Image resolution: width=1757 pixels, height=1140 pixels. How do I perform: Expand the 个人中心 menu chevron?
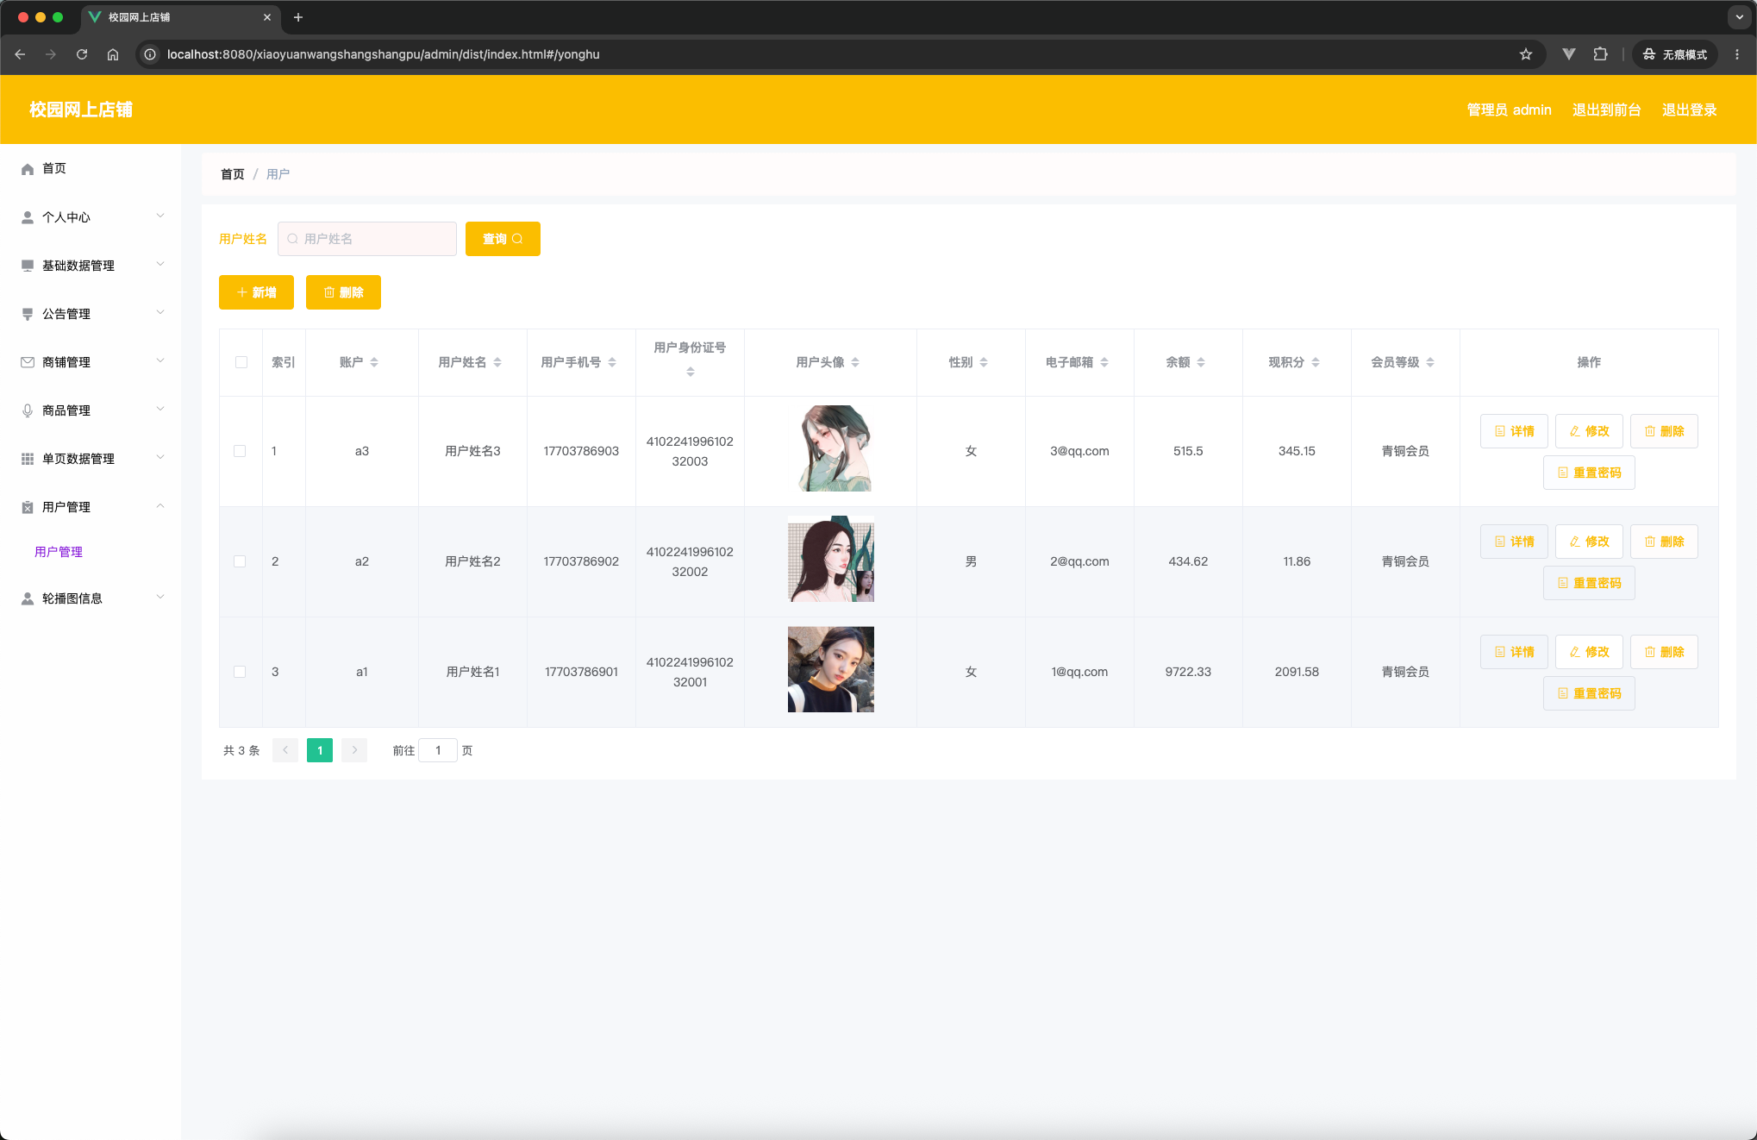pos(160,216)
